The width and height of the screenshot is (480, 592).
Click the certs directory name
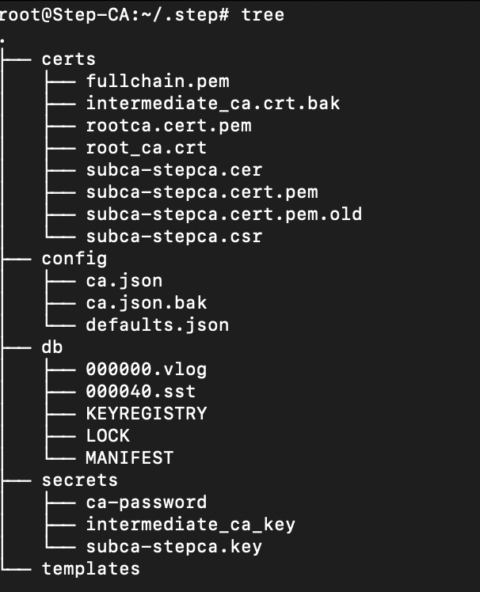point(68,59)
